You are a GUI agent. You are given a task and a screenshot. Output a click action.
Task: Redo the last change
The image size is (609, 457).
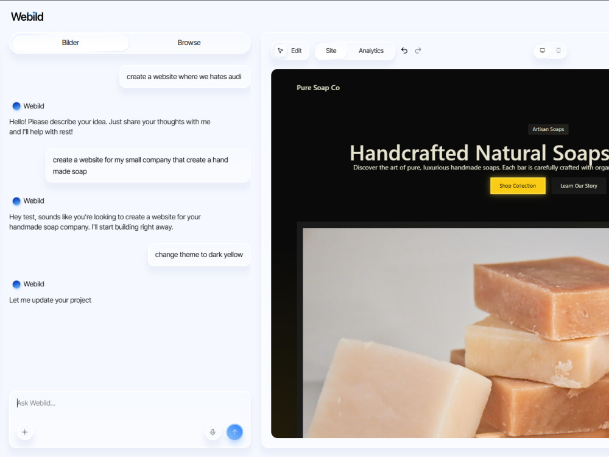tap(418, 51)
